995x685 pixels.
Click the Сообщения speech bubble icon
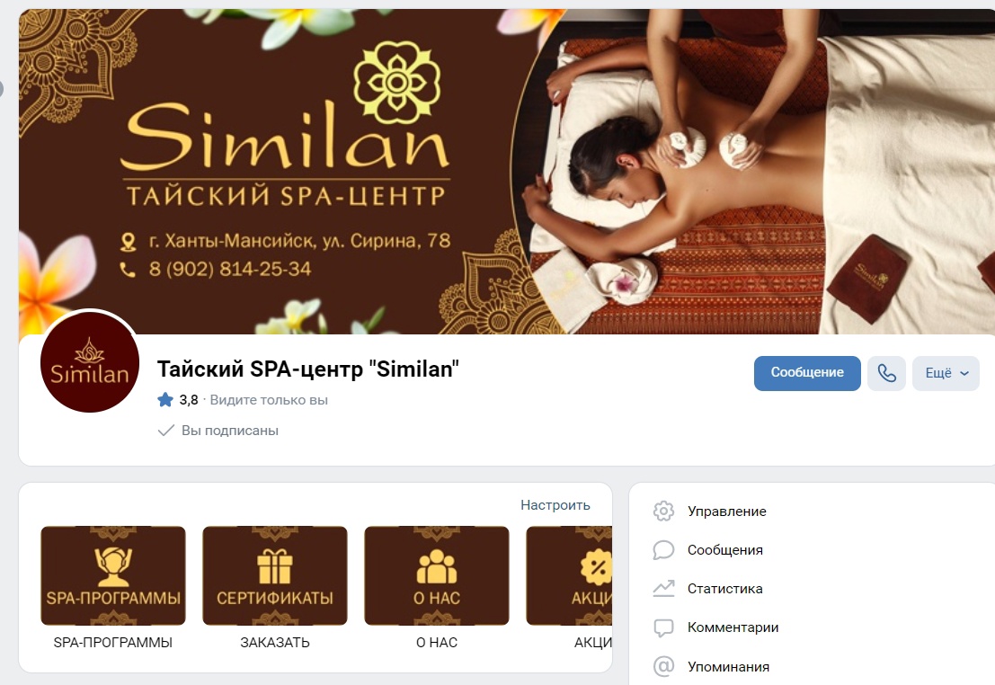(x=663, y=550)
